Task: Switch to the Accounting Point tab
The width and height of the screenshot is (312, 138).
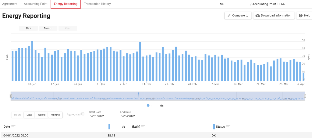Action: point(35,4)
